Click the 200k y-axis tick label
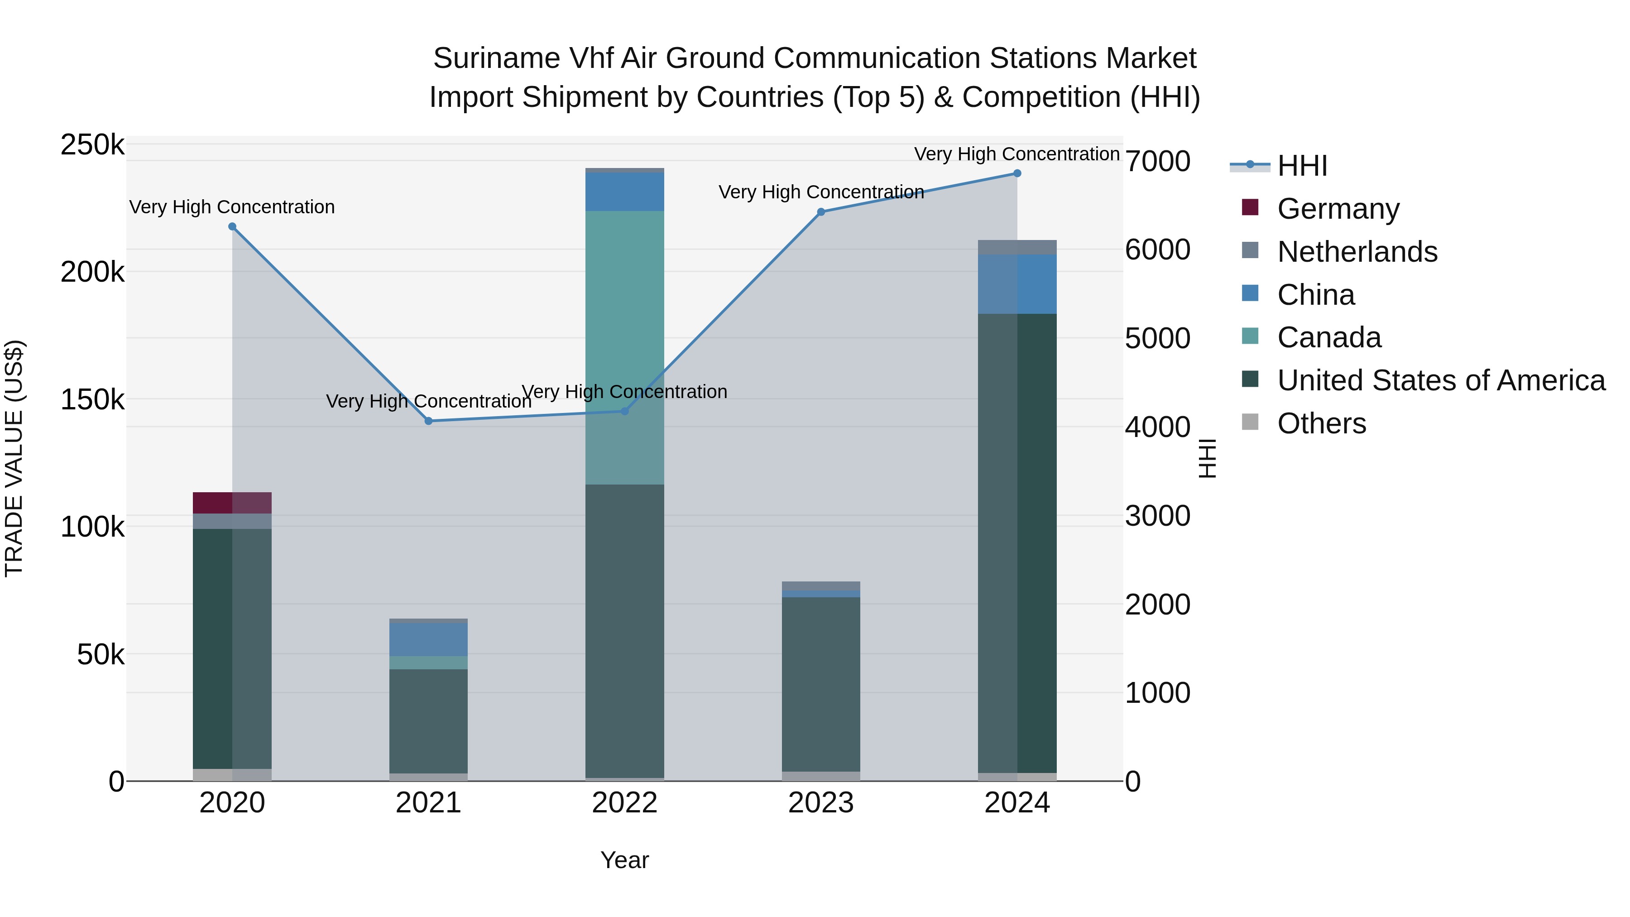 92,272
